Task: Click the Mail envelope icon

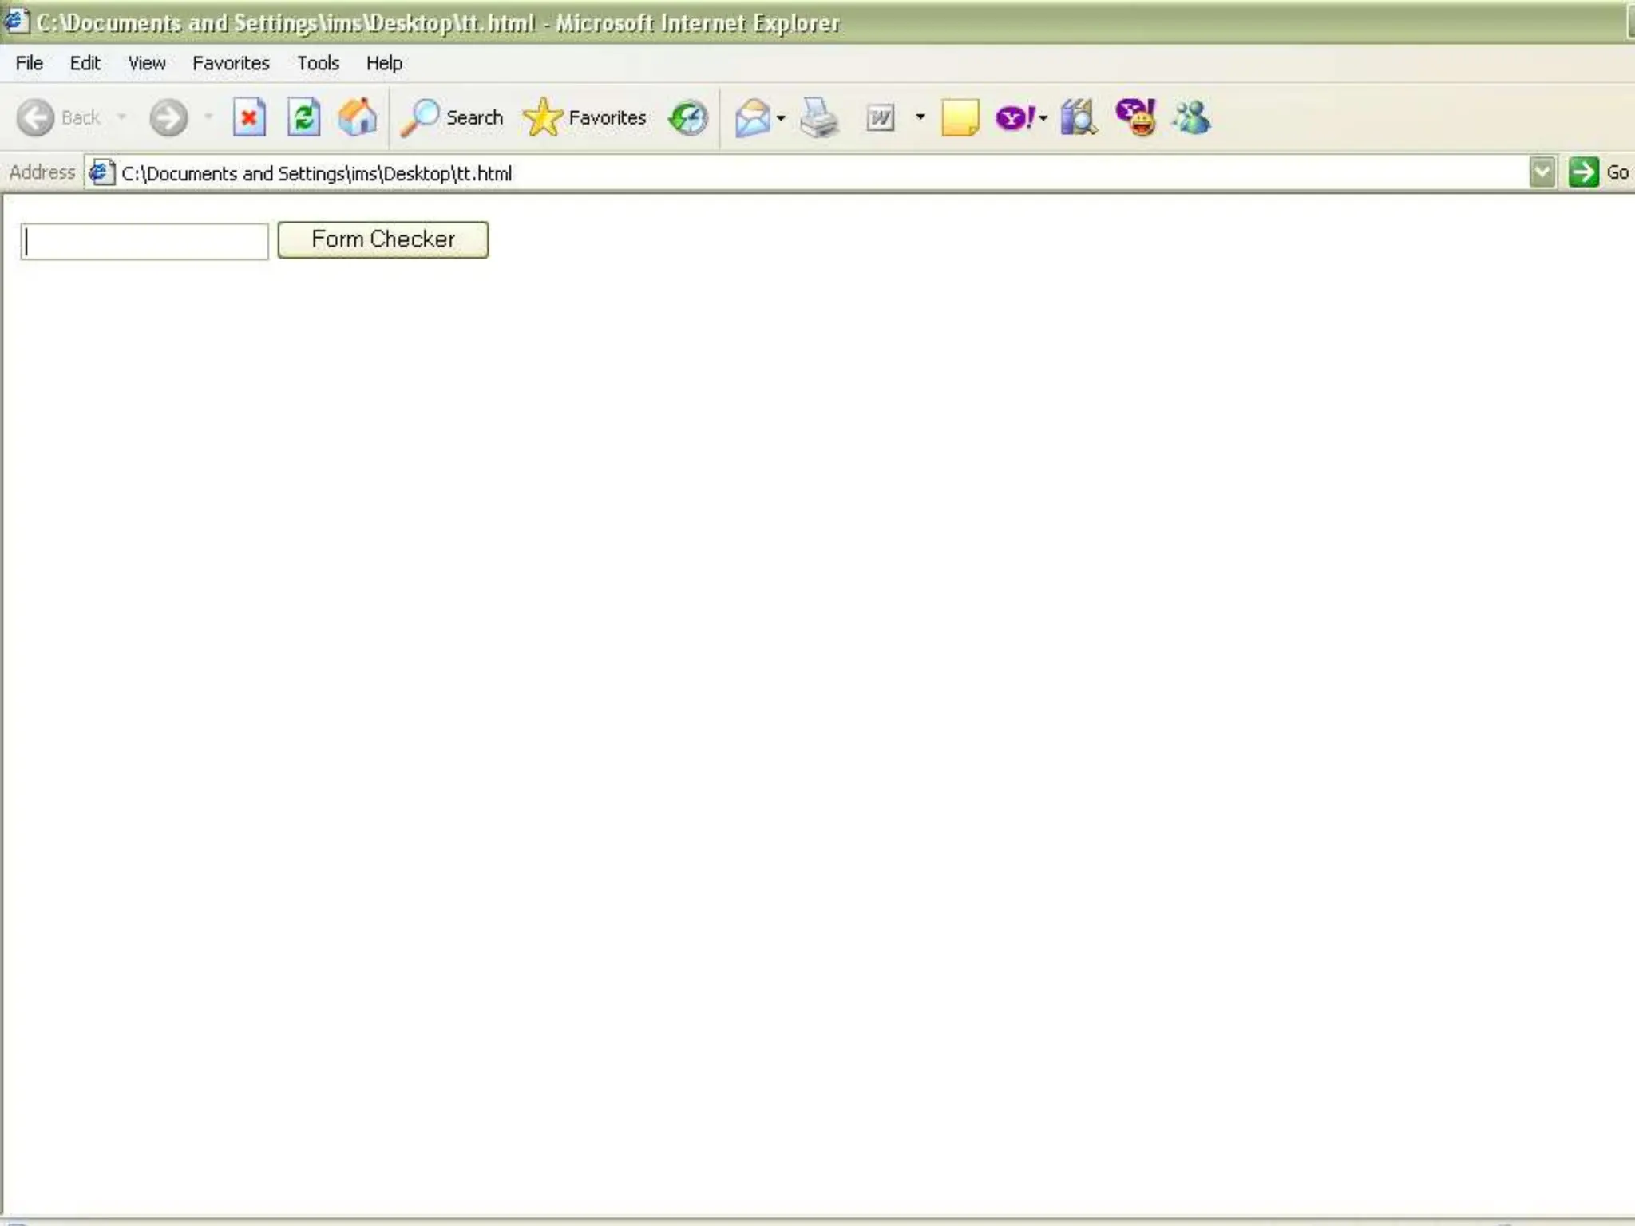Action: coord(752,118)
